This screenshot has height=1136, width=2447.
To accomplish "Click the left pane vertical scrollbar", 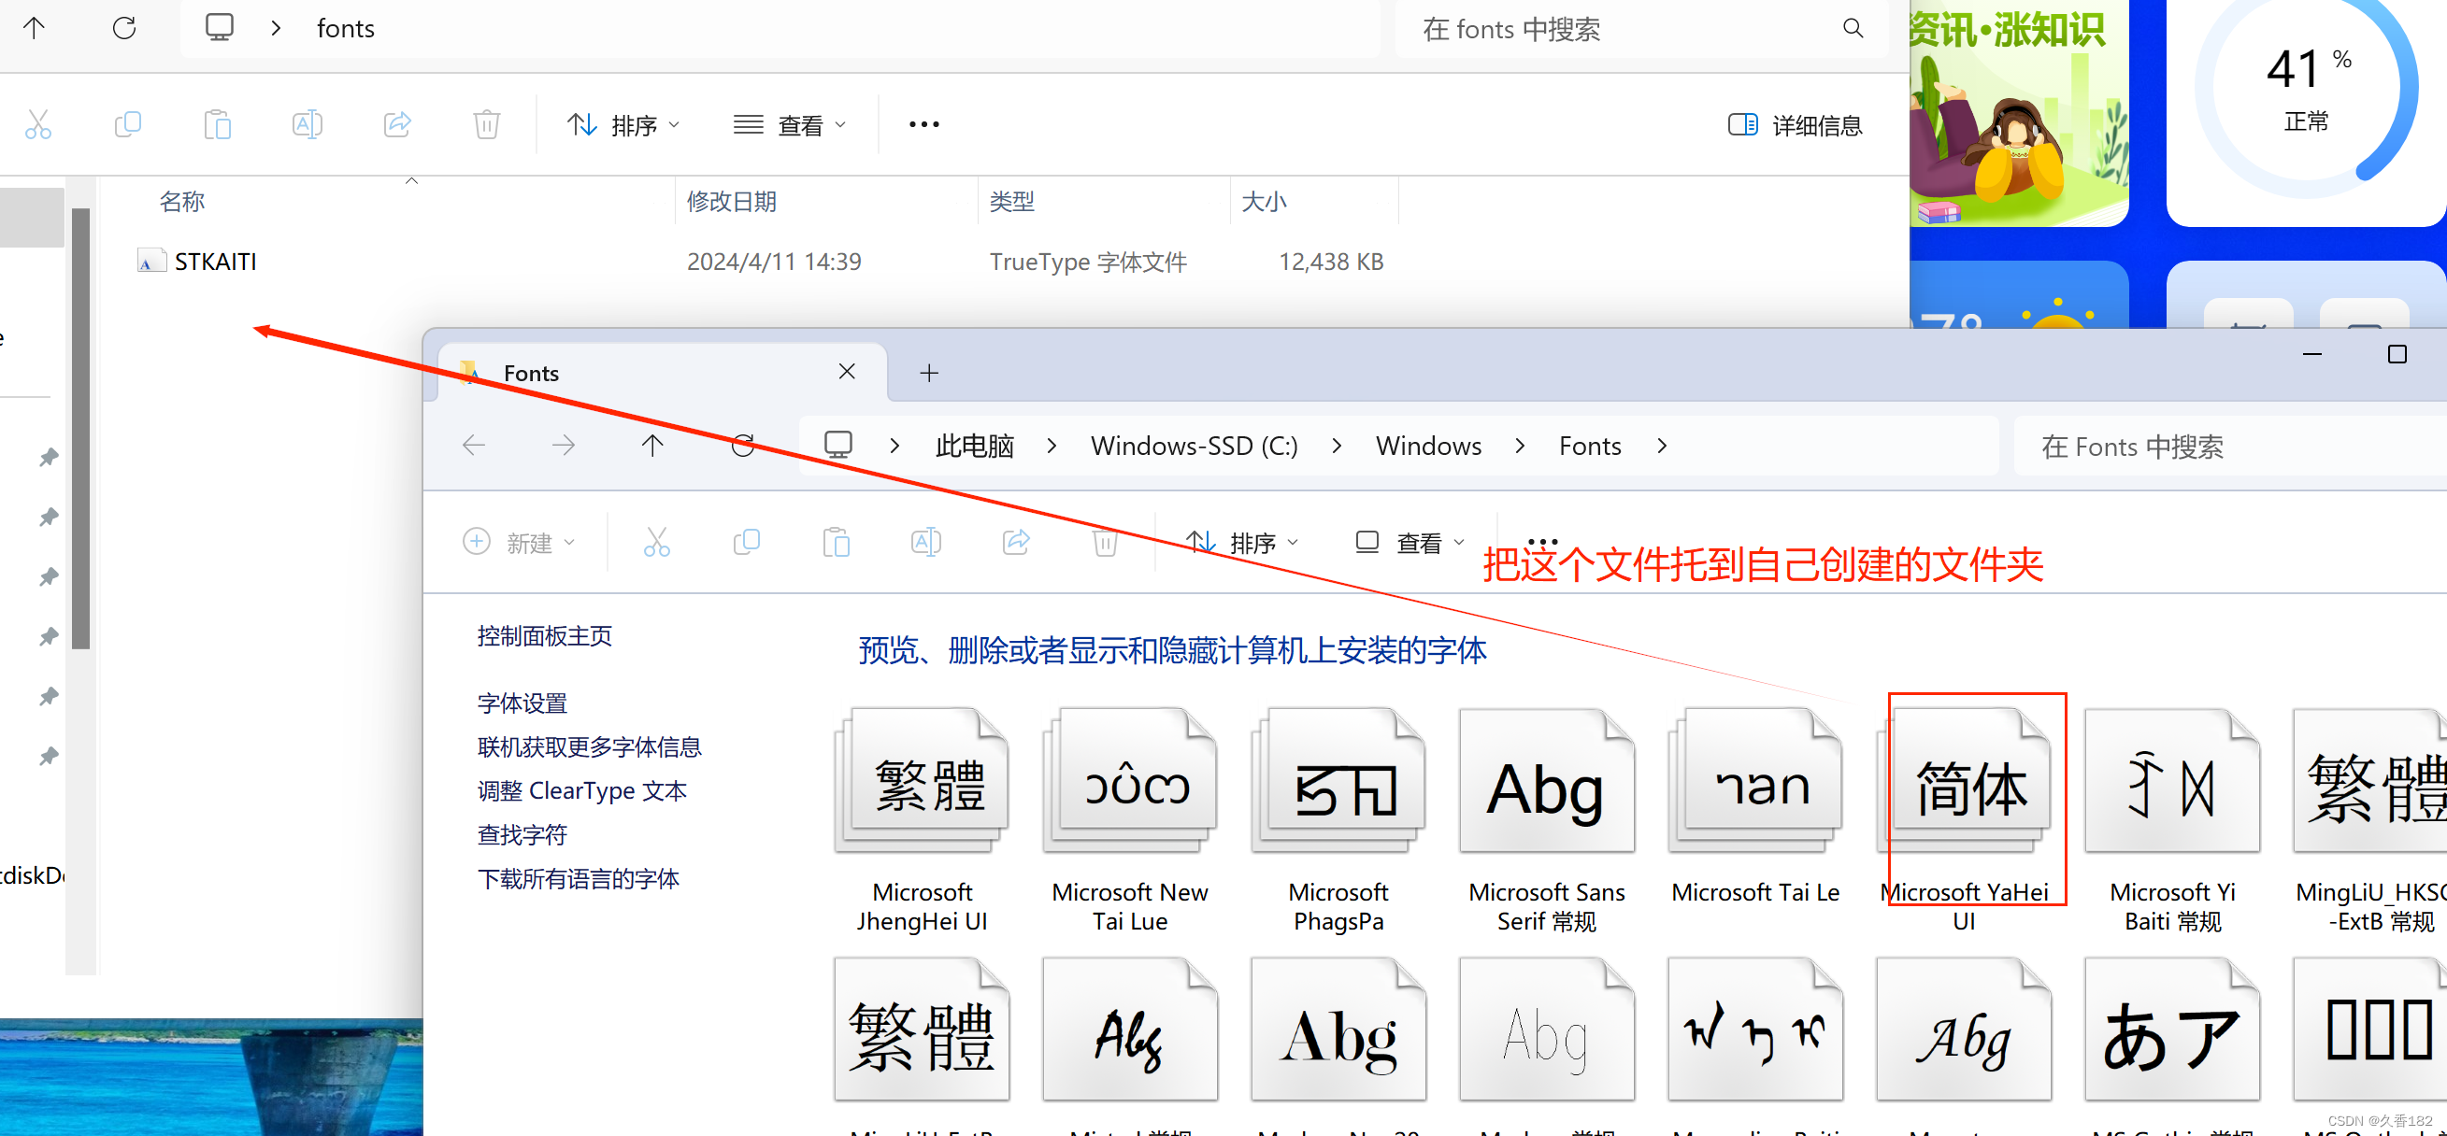I will pyautogui.click(x=80, y=428).
